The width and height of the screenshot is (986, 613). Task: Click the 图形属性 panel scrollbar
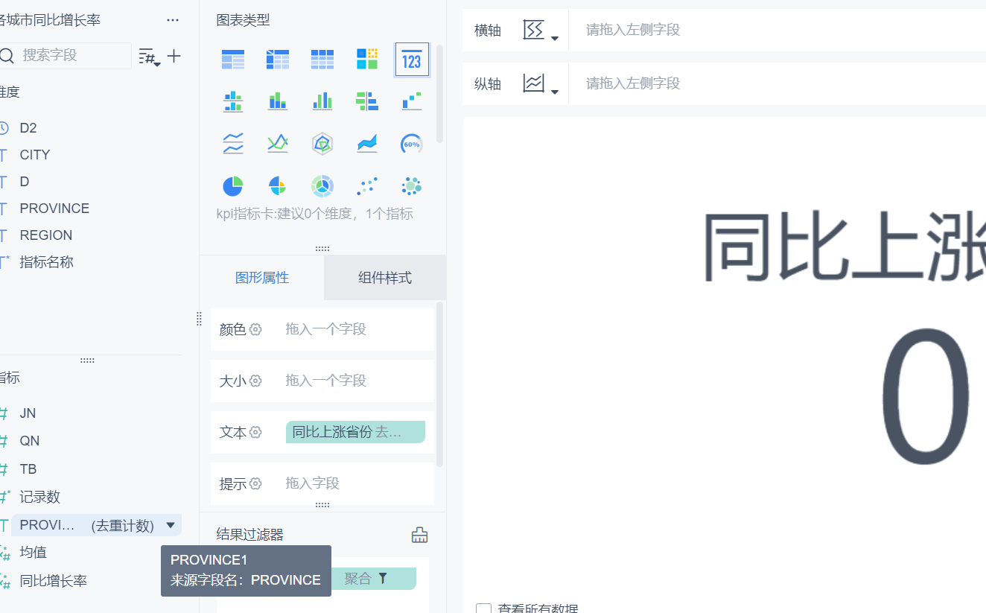[439, 384]
